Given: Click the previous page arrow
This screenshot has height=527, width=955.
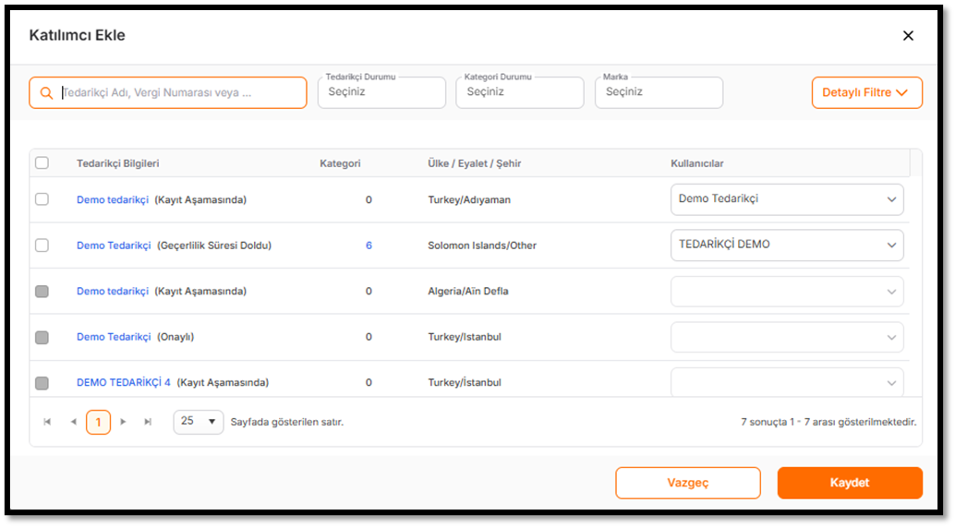Looking at the screenshot, I should (73, 422).
